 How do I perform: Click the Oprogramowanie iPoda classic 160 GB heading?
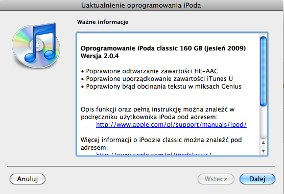pyautogui.click(x=163, y=48)
